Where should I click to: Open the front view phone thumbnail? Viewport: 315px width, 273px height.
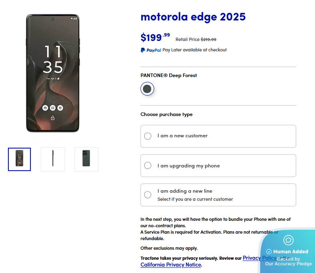click(20, 159)
